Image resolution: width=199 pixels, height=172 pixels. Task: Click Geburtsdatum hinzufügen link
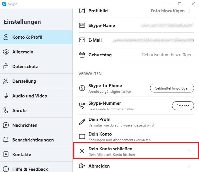tap(167, 55)
